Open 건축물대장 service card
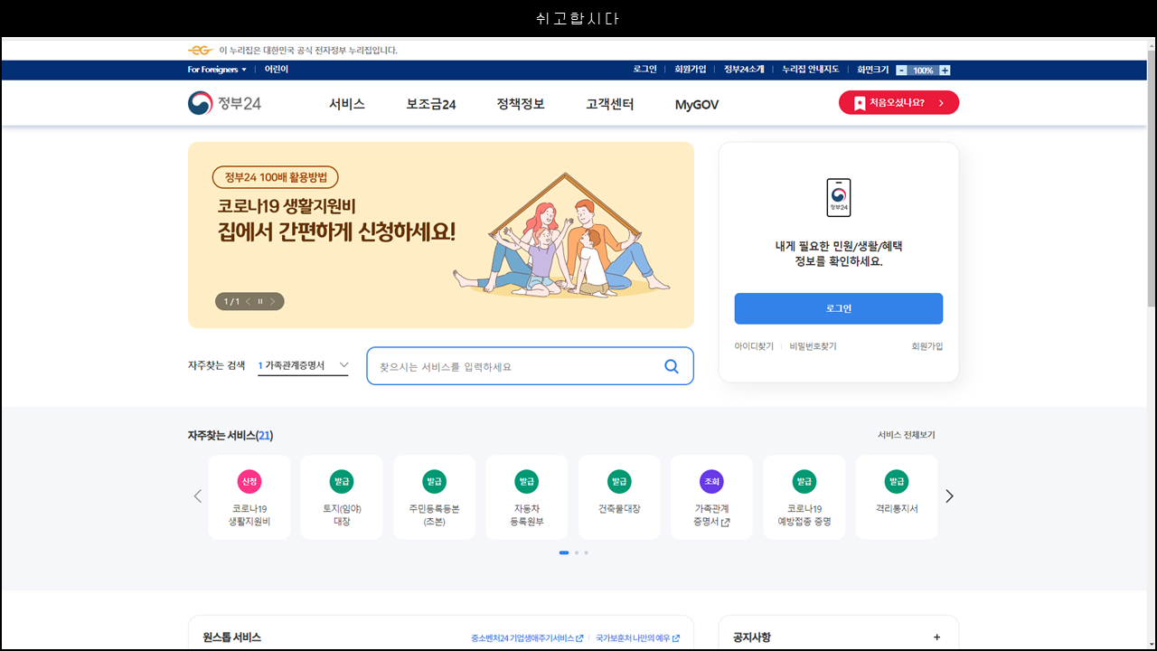Viewport: 1157px width, 651px height. [619, 497]
